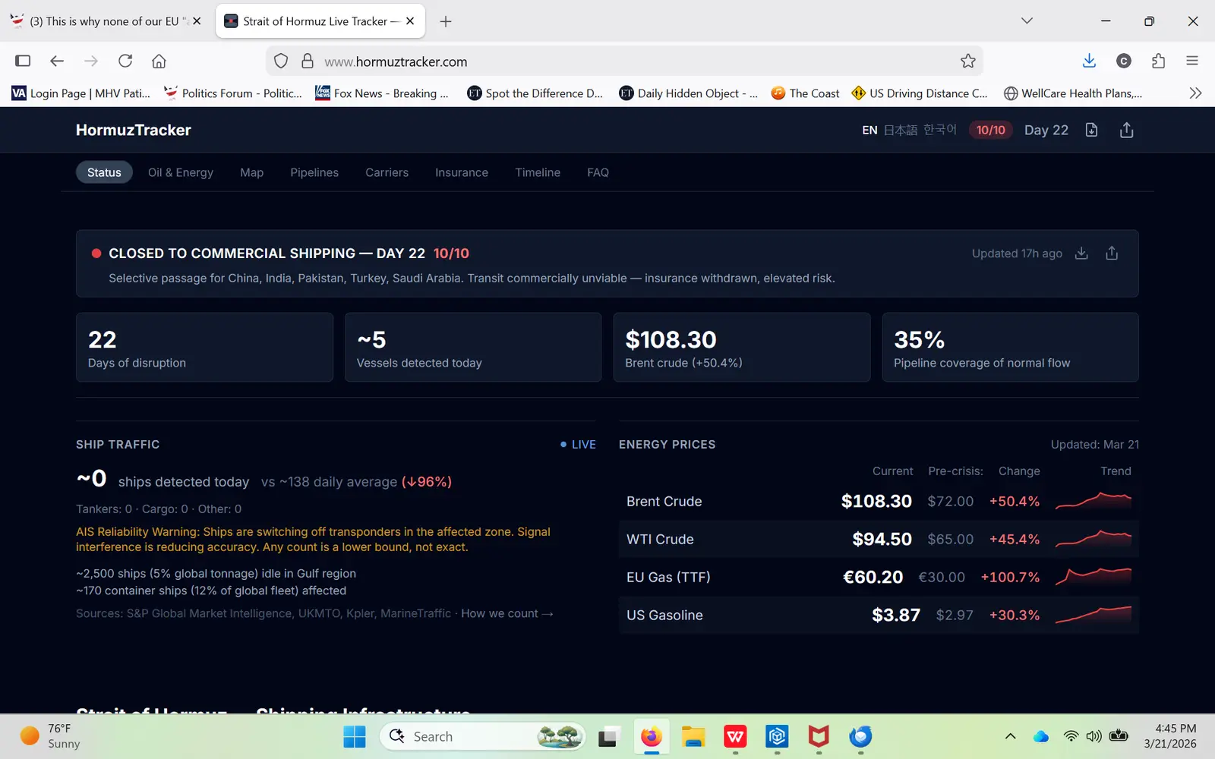Screen dimensions: 1215x759
Task: Open the browser extensions icon
Action: pyautogui.click(x=1158, y=61)
